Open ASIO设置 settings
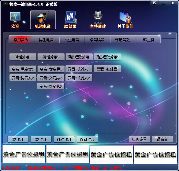Image resolution: width=179 pixels, height=171 pixels. tap(140, 139)
